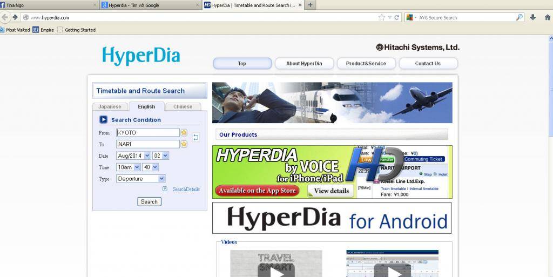Click the Search Condition blue arrow icon
The height and width of the screenshot is (277, 553).
(x=103, y=119)
